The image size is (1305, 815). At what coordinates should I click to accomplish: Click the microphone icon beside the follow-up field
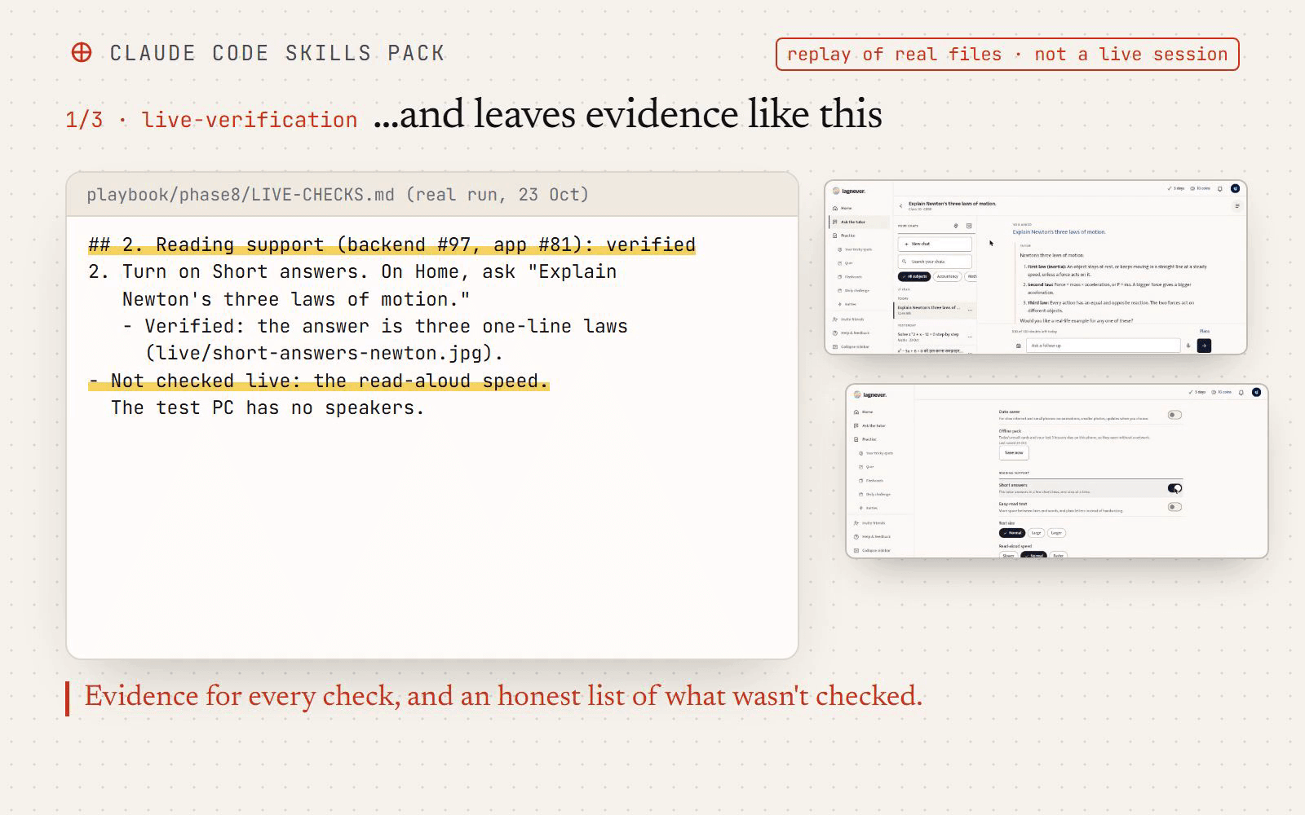coord(1188,346)
